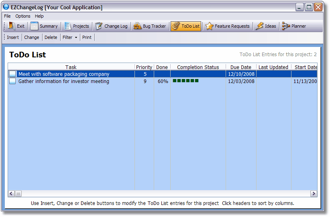Open Feature Requests star icon
The image size is (330, 217).
coord(209,26)
